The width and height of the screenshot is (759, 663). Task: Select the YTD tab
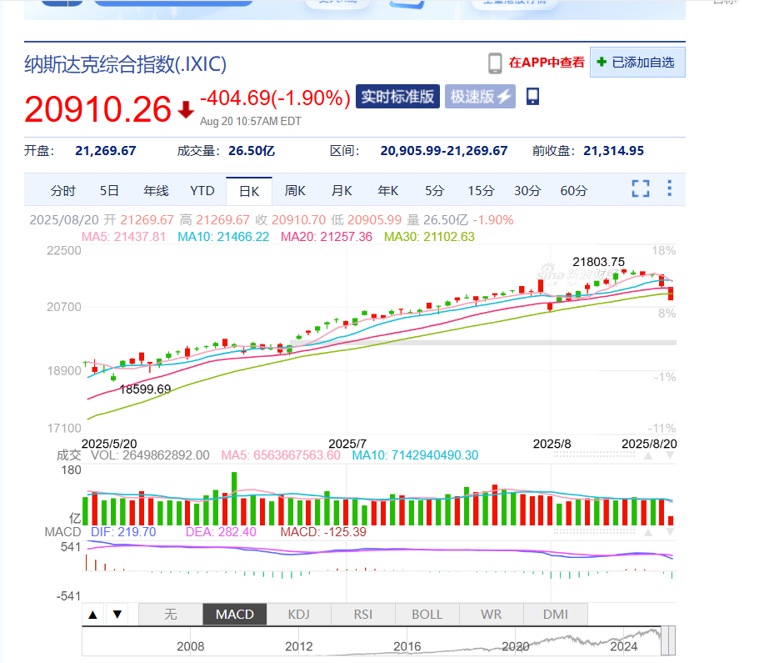coord(202,190)
